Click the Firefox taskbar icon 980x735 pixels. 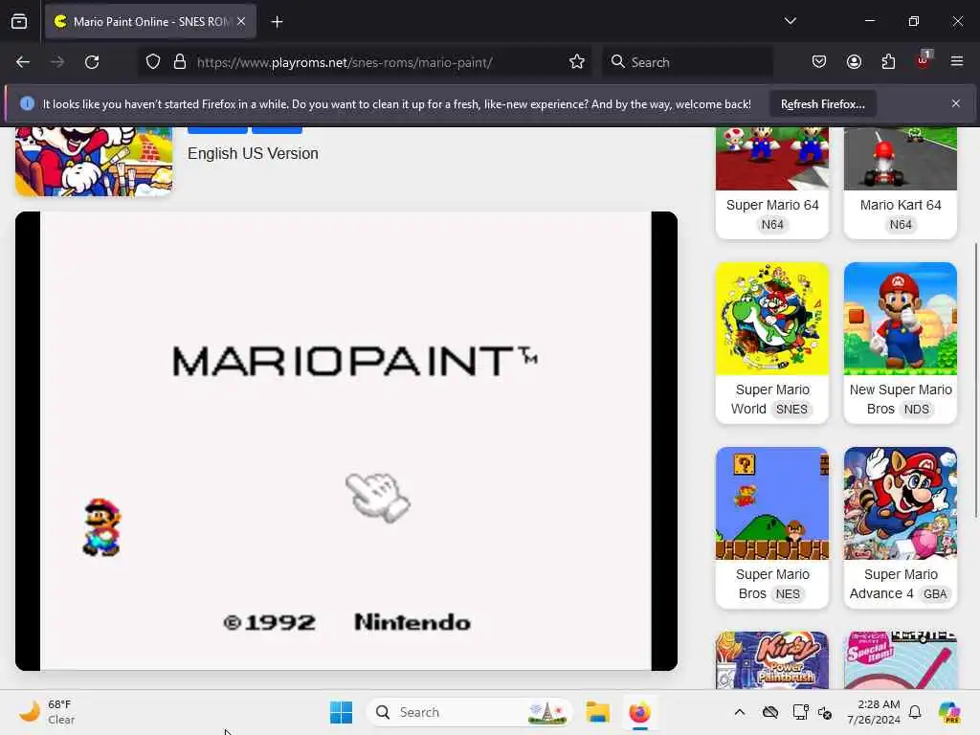pos(639,712)
